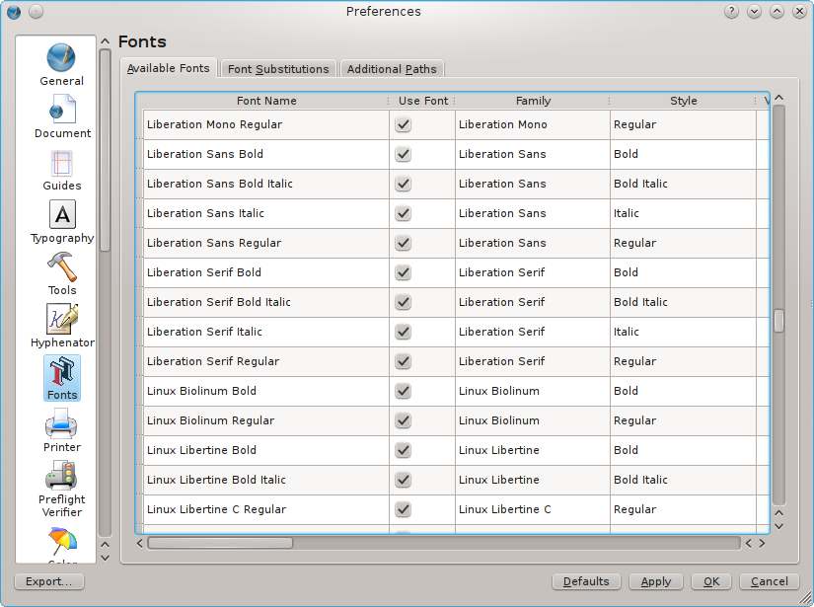Click the horizontal scrollbar left arrow at left end
Viewport: 814px width, 607px height.
point(140,543)
